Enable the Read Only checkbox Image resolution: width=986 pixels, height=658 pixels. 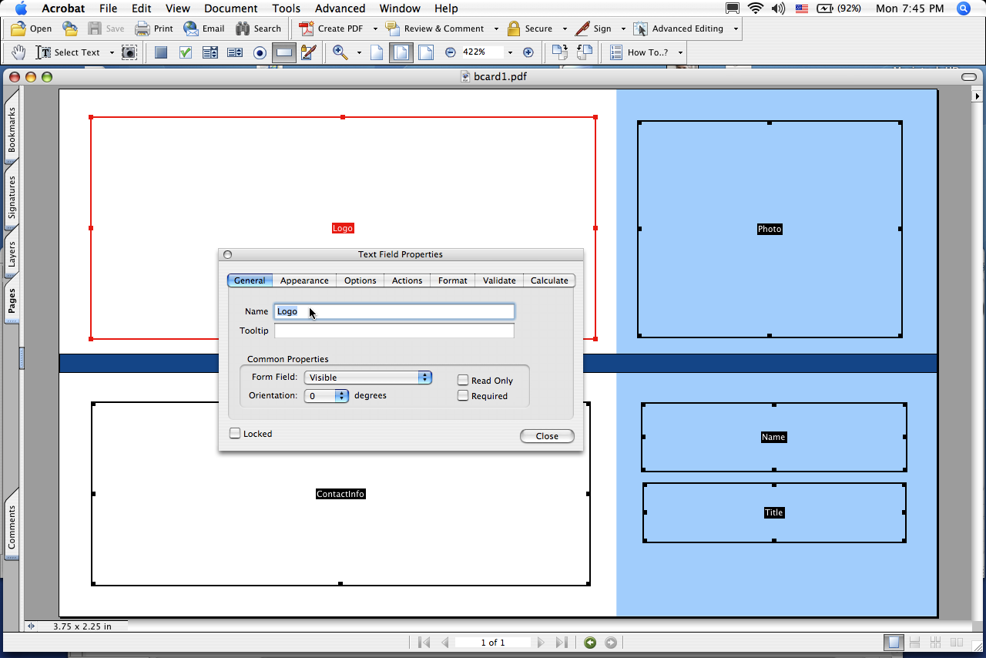[x=463, y=380]
